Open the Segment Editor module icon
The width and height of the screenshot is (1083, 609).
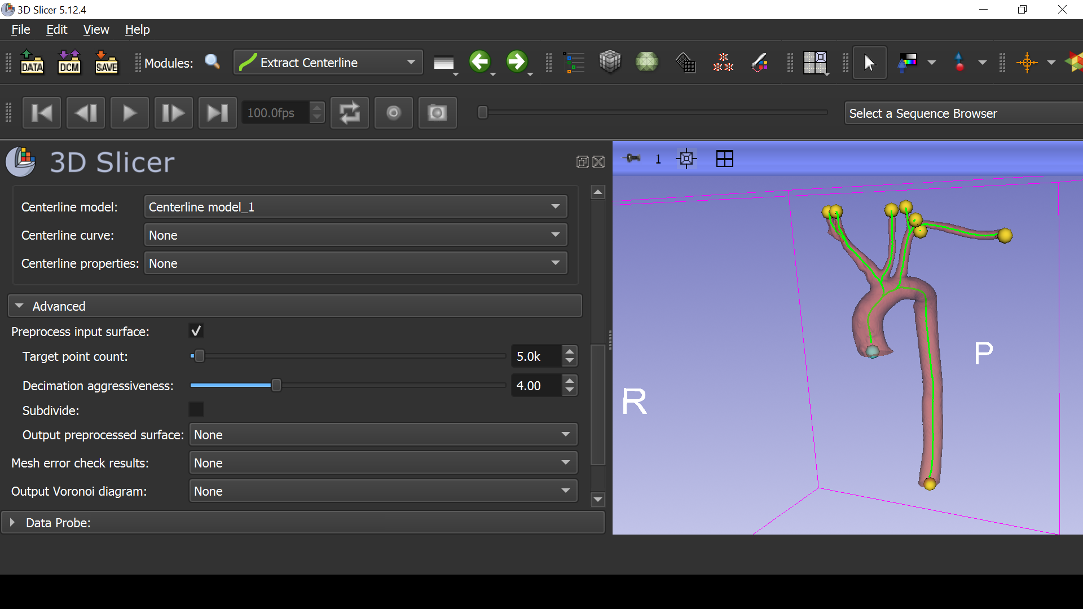(x=759, y=62)
